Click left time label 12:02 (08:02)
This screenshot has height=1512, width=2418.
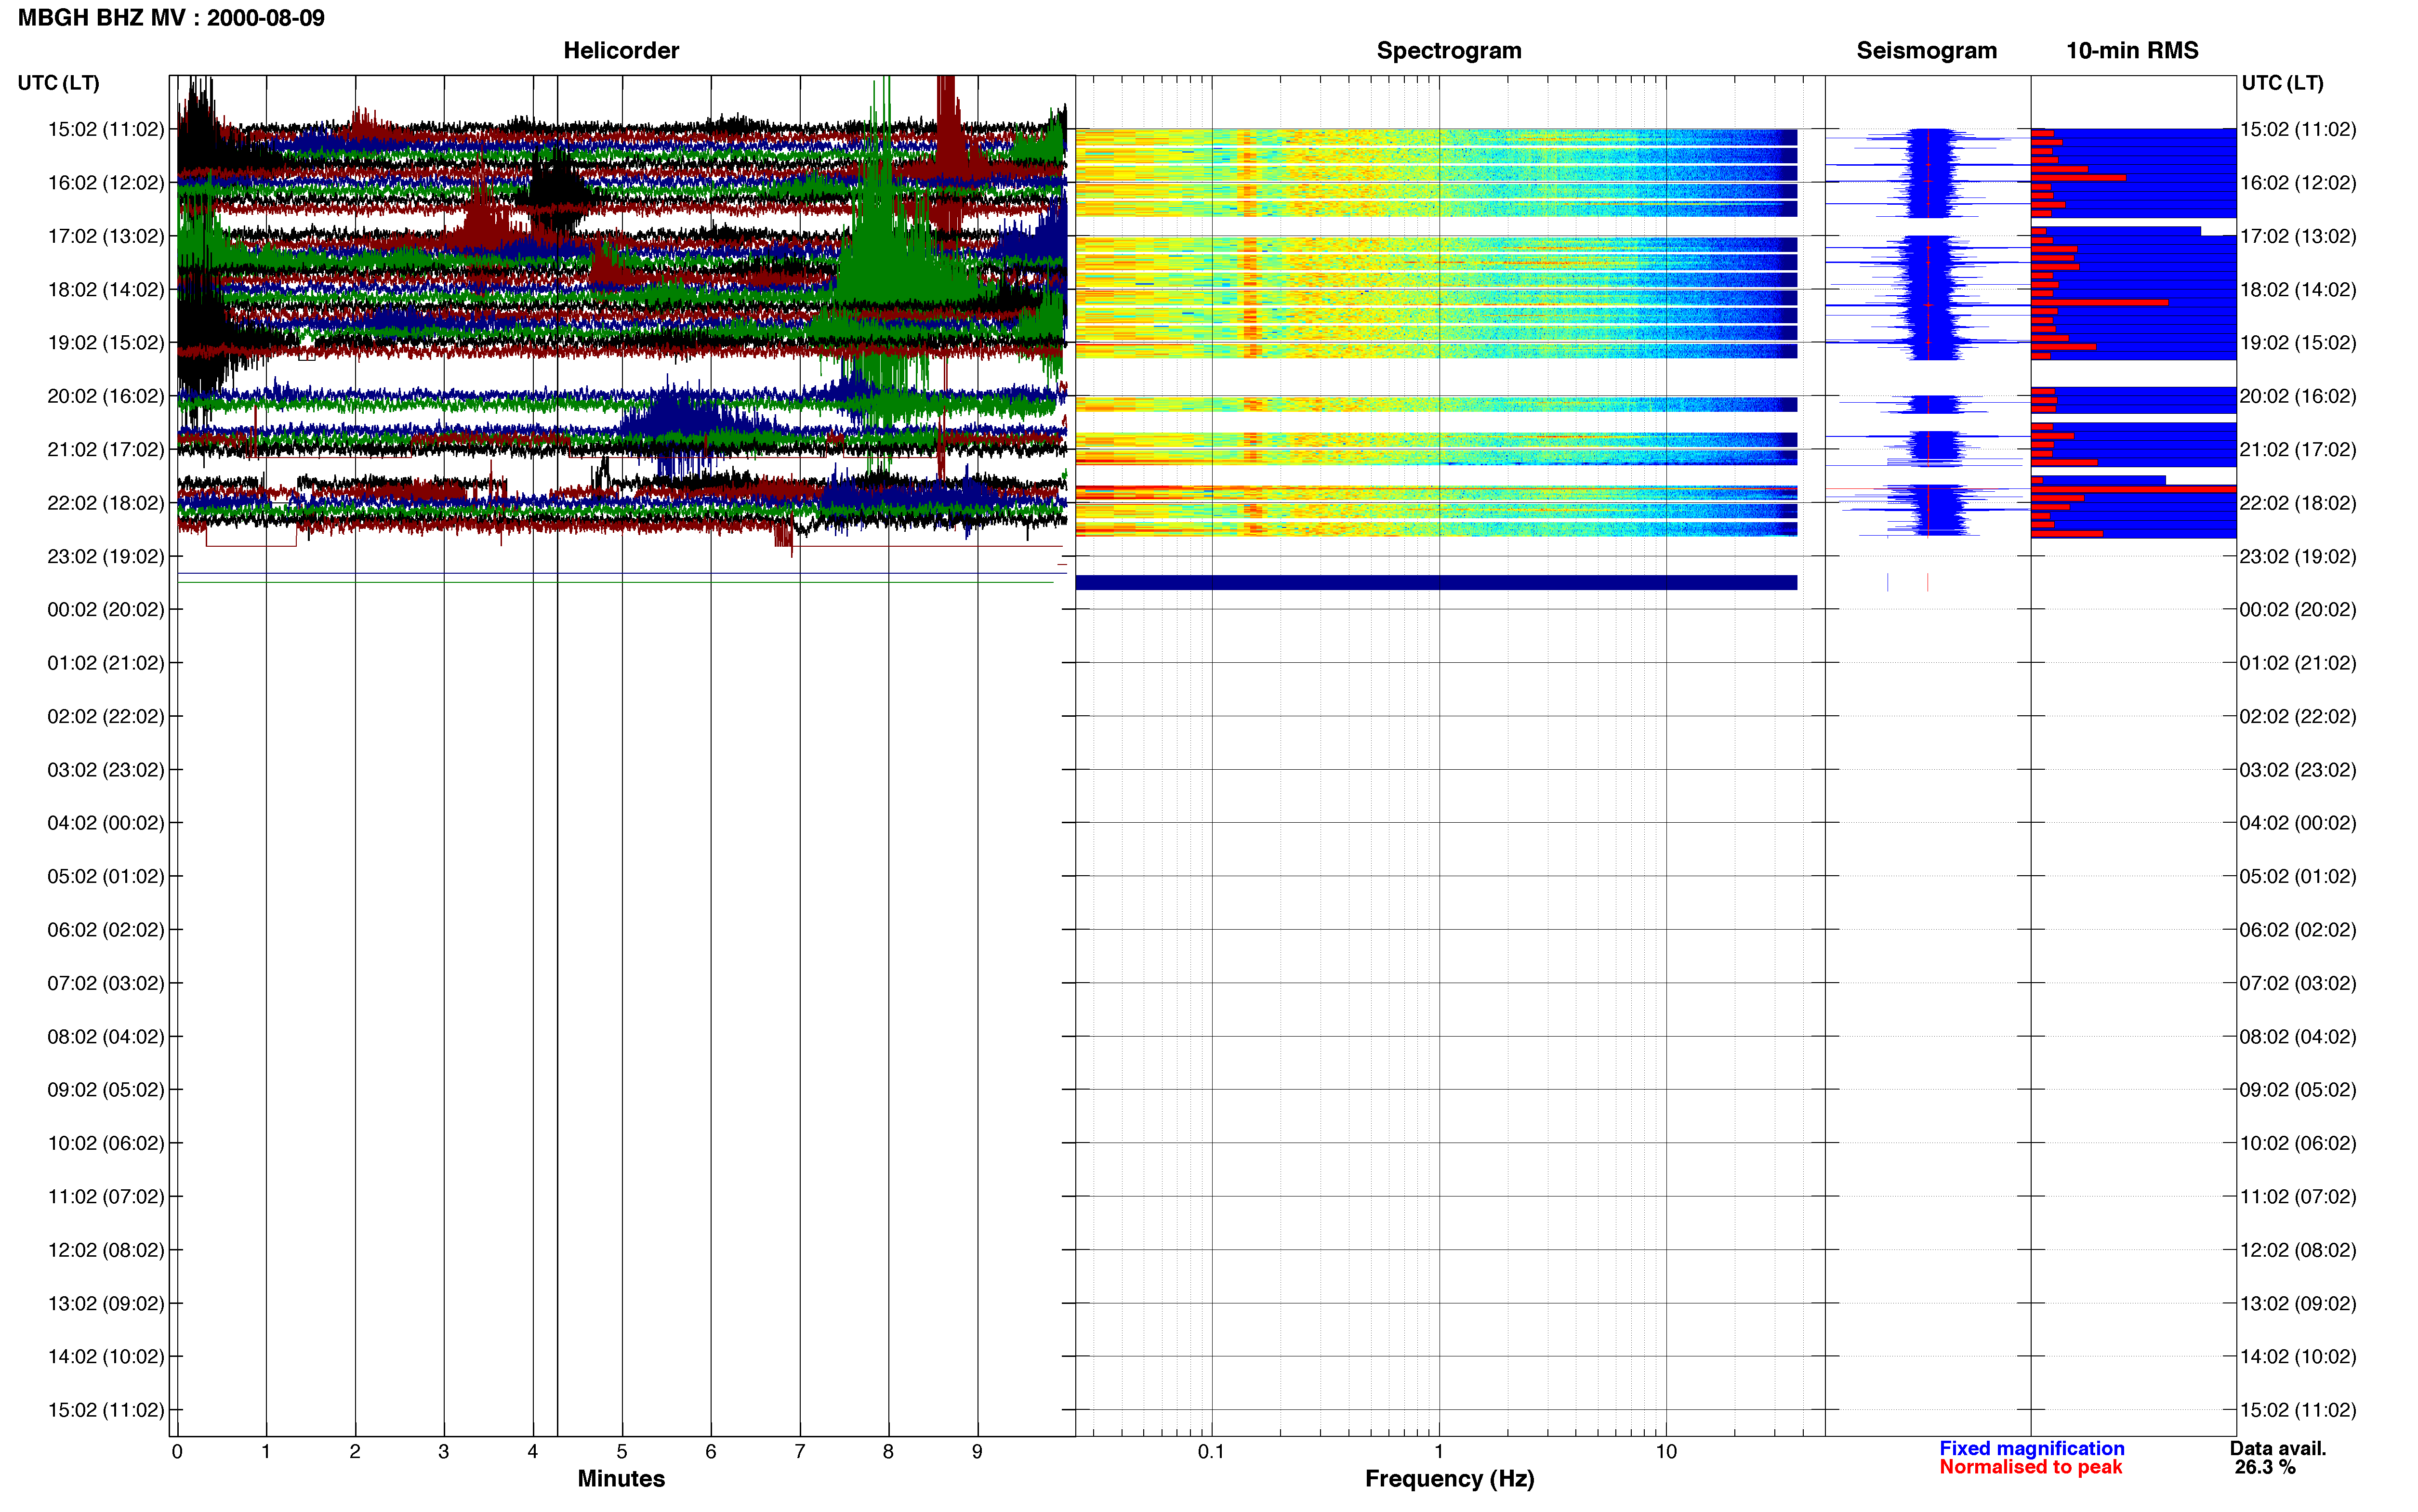pyautogui.click(x=106, y=1250)
